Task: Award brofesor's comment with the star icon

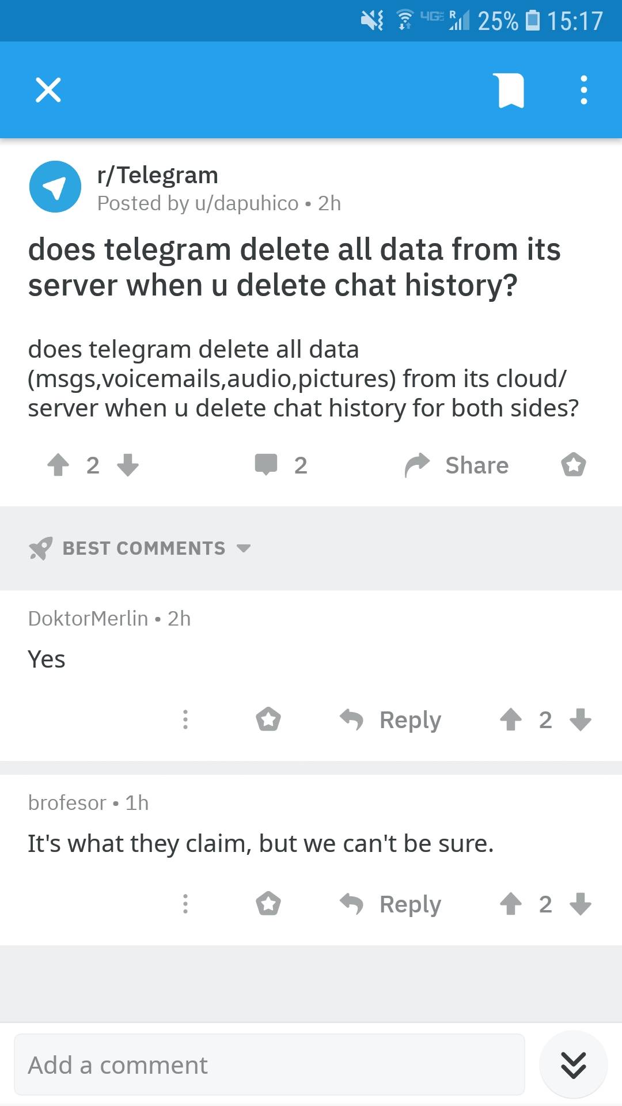Action: 268,904
